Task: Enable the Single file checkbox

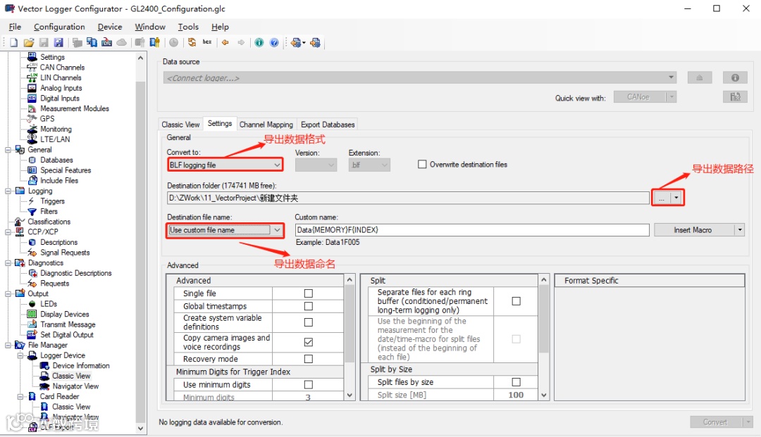Action: point(308,293)
